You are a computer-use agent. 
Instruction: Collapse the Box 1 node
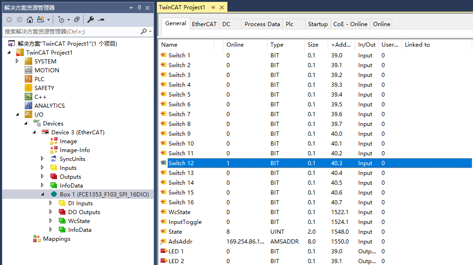[42, 194]
